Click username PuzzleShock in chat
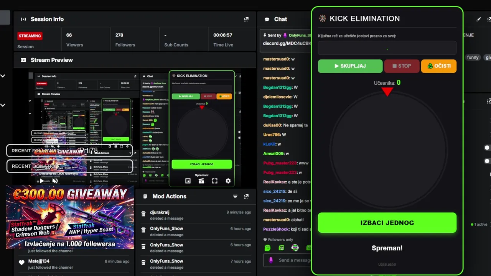Screen dimensions: 491x276 (276, 229)
